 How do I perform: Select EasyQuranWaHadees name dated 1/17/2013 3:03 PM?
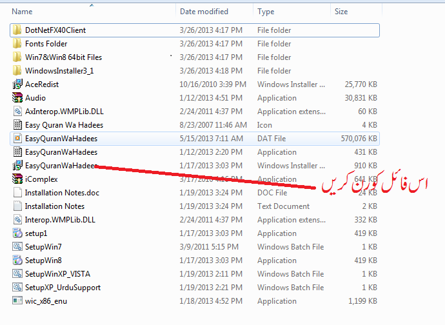pos(61,166)
